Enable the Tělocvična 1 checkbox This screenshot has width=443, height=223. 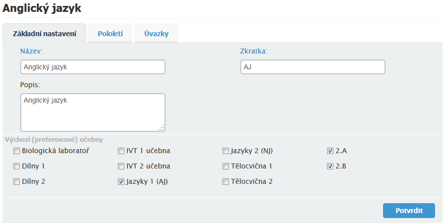(225, 166)
